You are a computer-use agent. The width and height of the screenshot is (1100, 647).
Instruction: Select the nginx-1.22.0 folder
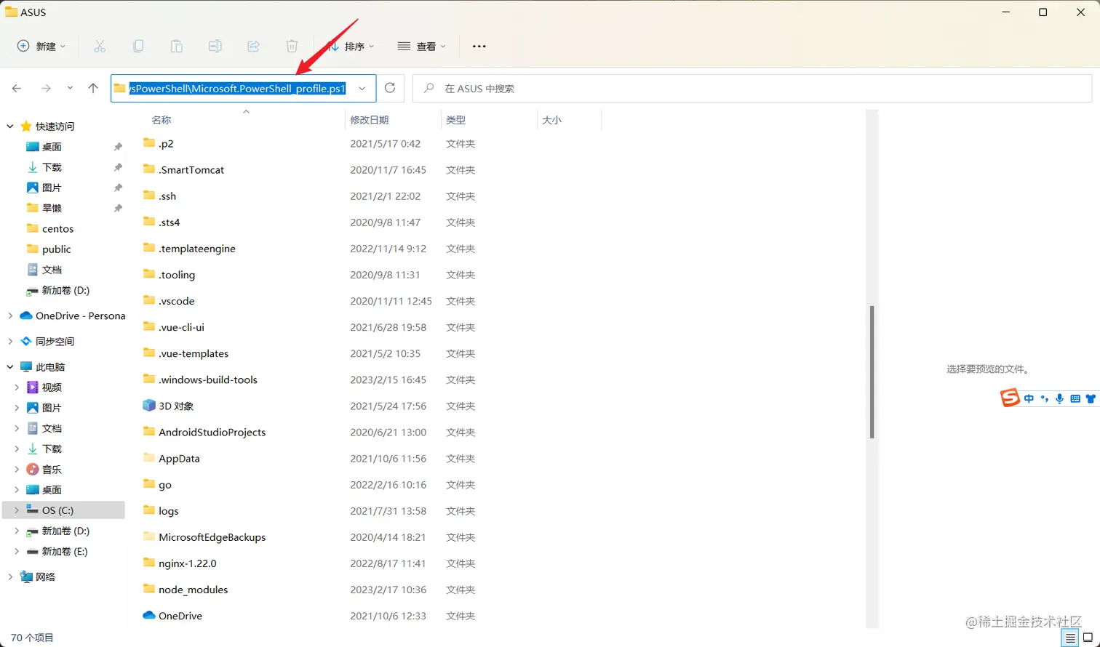coord(180,563)
